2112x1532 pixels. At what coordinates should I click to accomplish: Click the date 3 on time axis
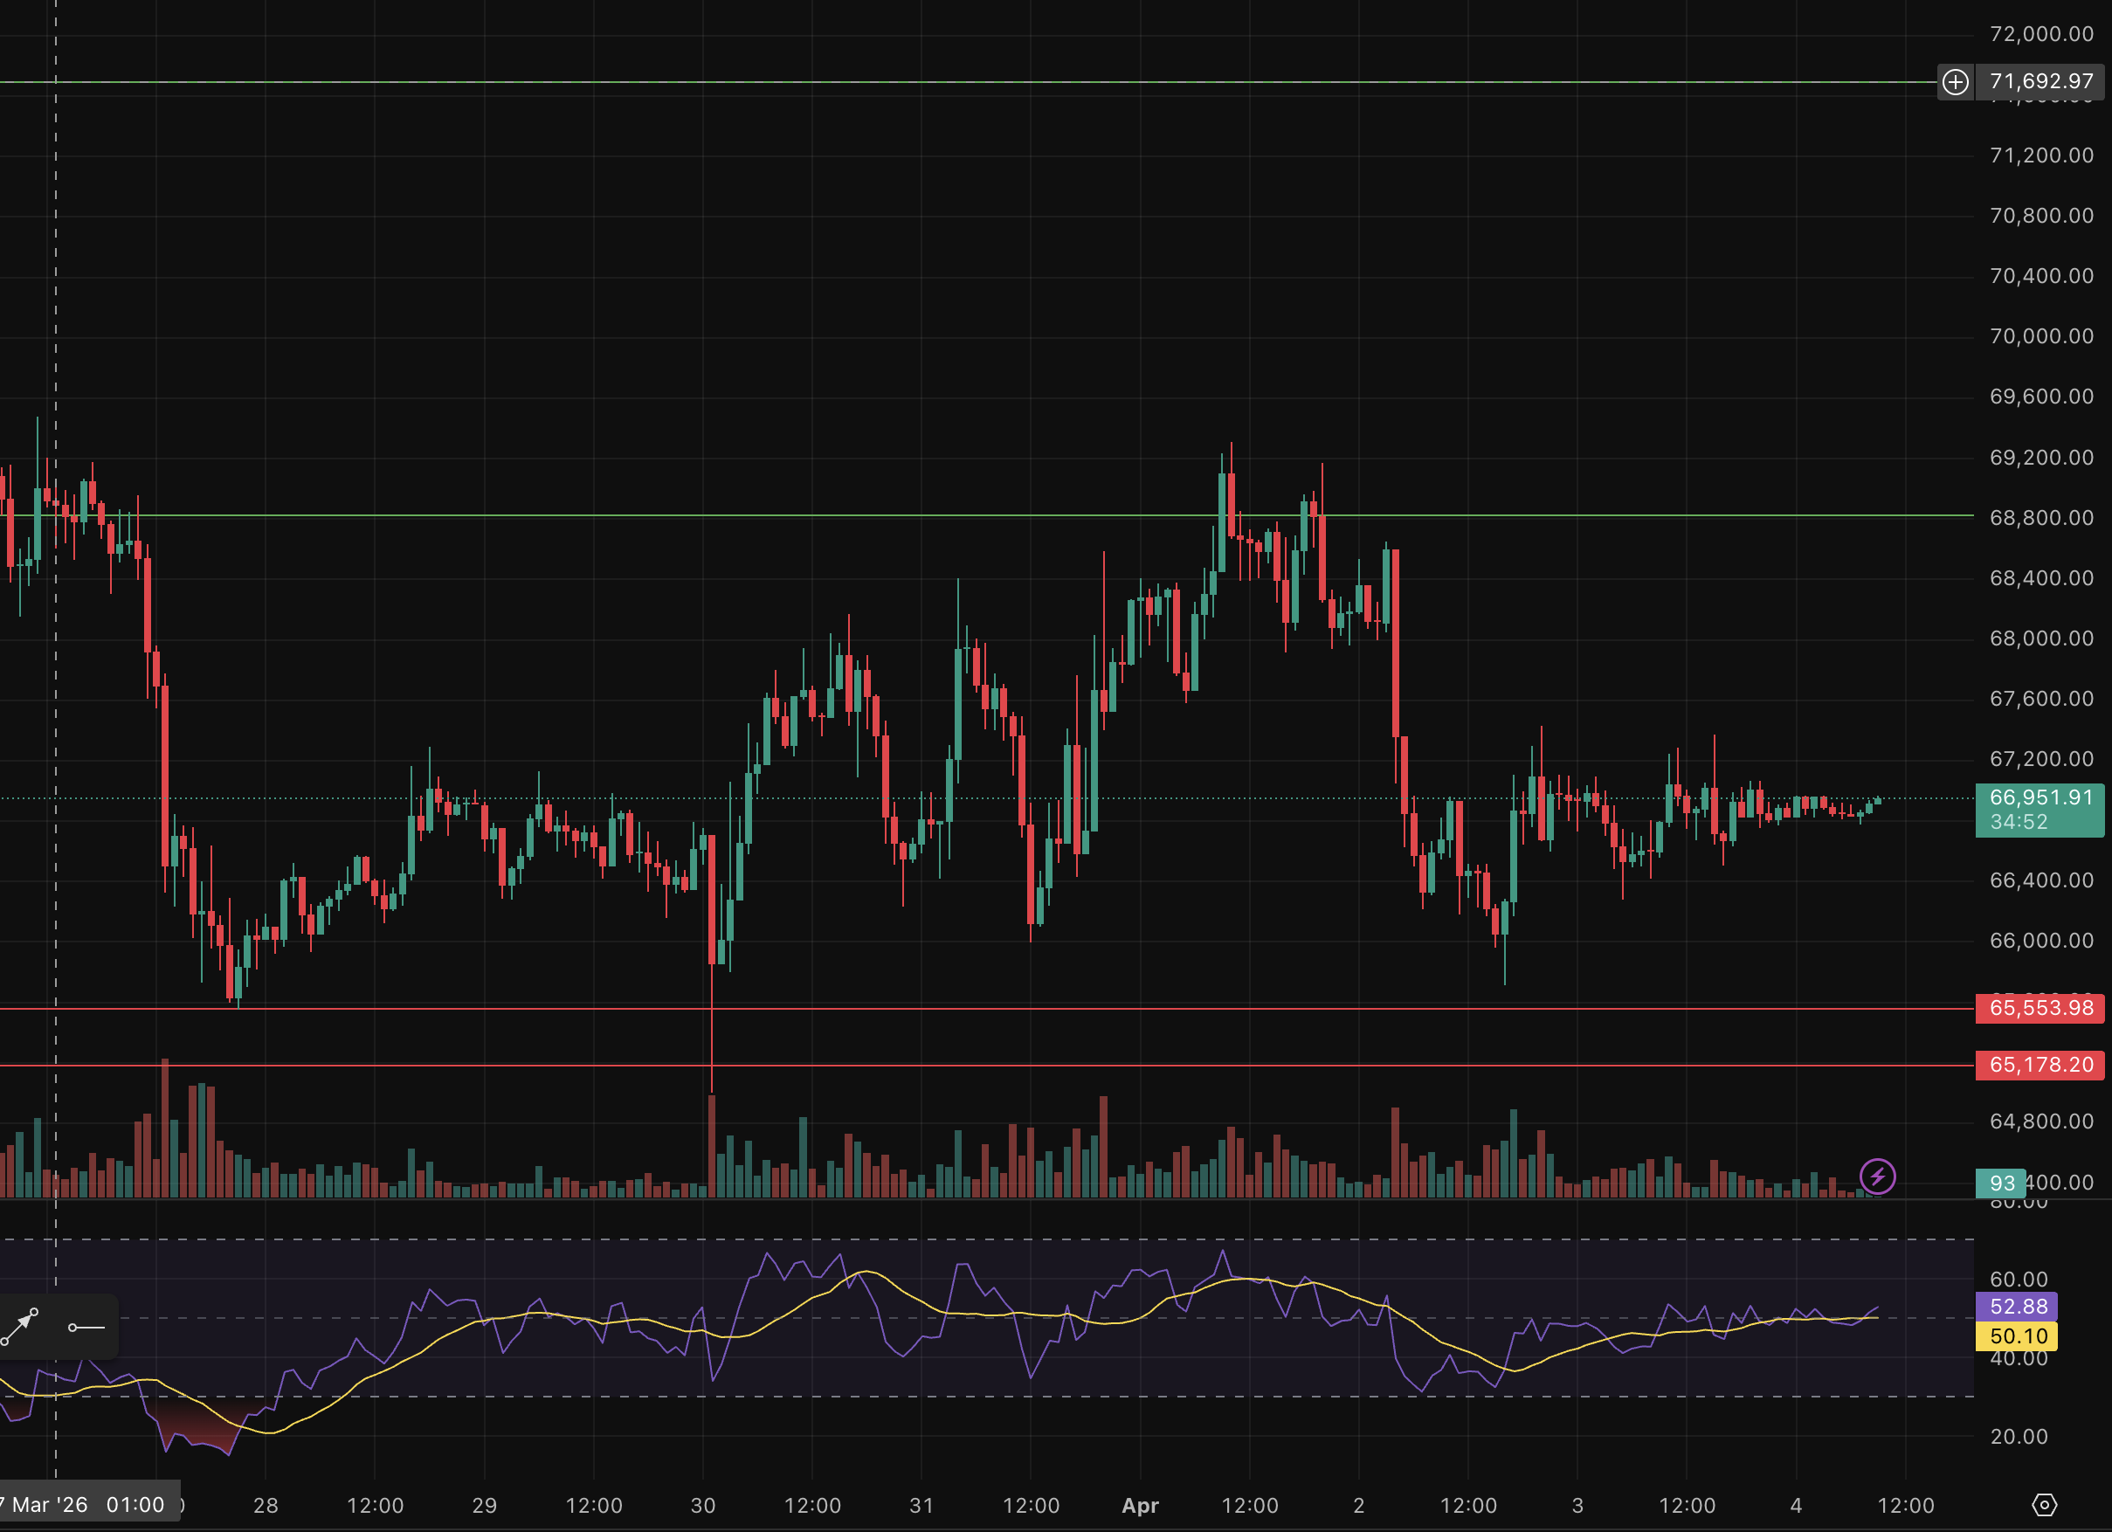pos(1577,1506)
